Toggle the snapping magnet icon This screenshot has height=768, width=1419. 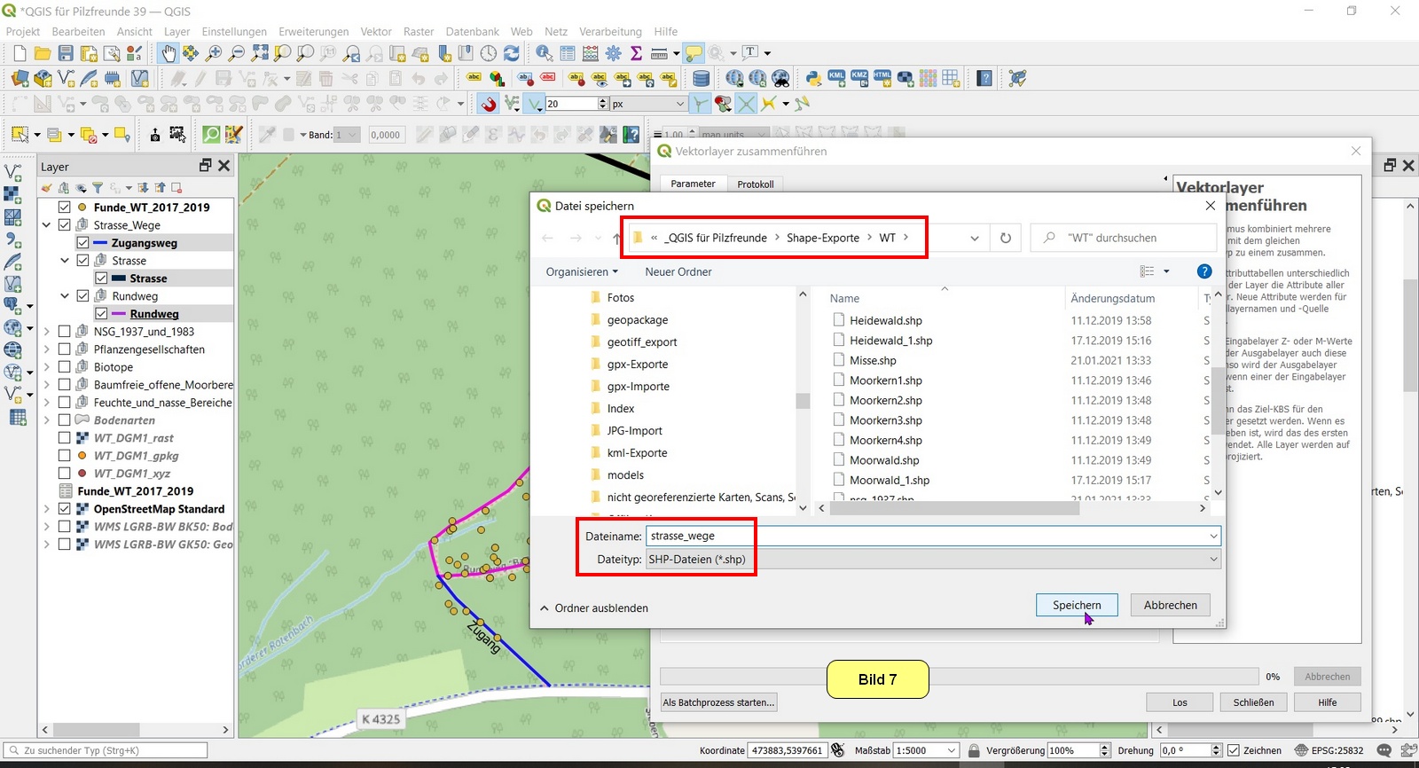(x=489, y=105)
